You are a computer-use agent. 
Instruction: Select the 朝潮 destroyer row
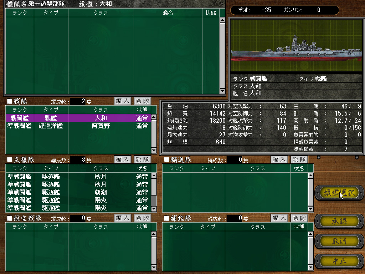[x=78, y=192]
